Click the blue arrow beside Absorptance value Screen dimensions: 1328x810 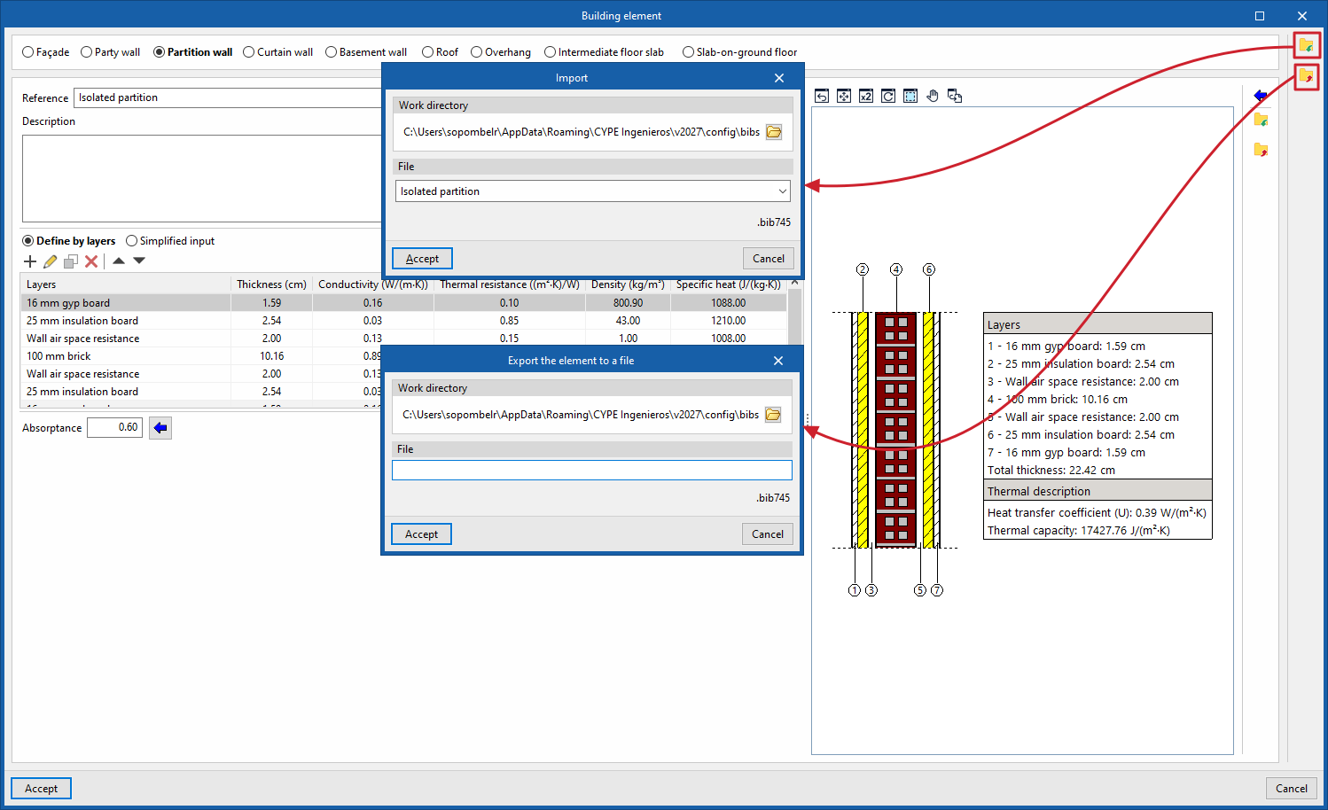pos(160,428)
